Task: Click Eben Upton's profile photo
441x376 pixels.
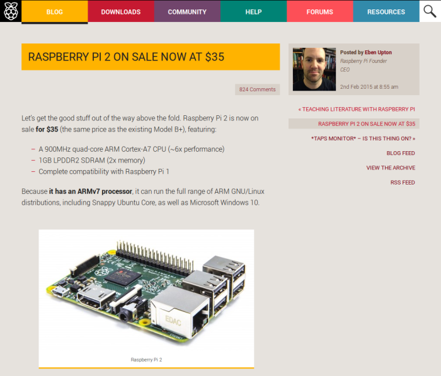Action: click(x=314, y=69)
